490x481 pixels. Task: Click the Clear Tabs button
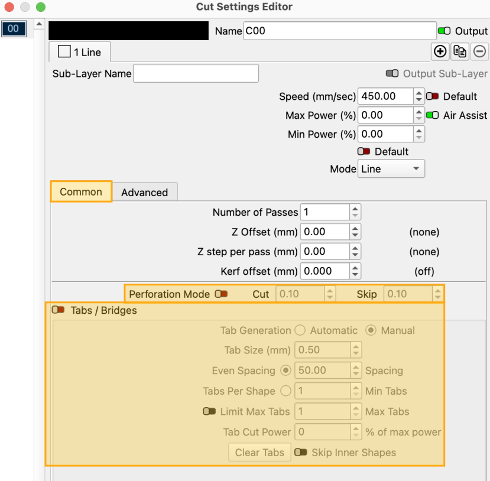pos(259,453)
